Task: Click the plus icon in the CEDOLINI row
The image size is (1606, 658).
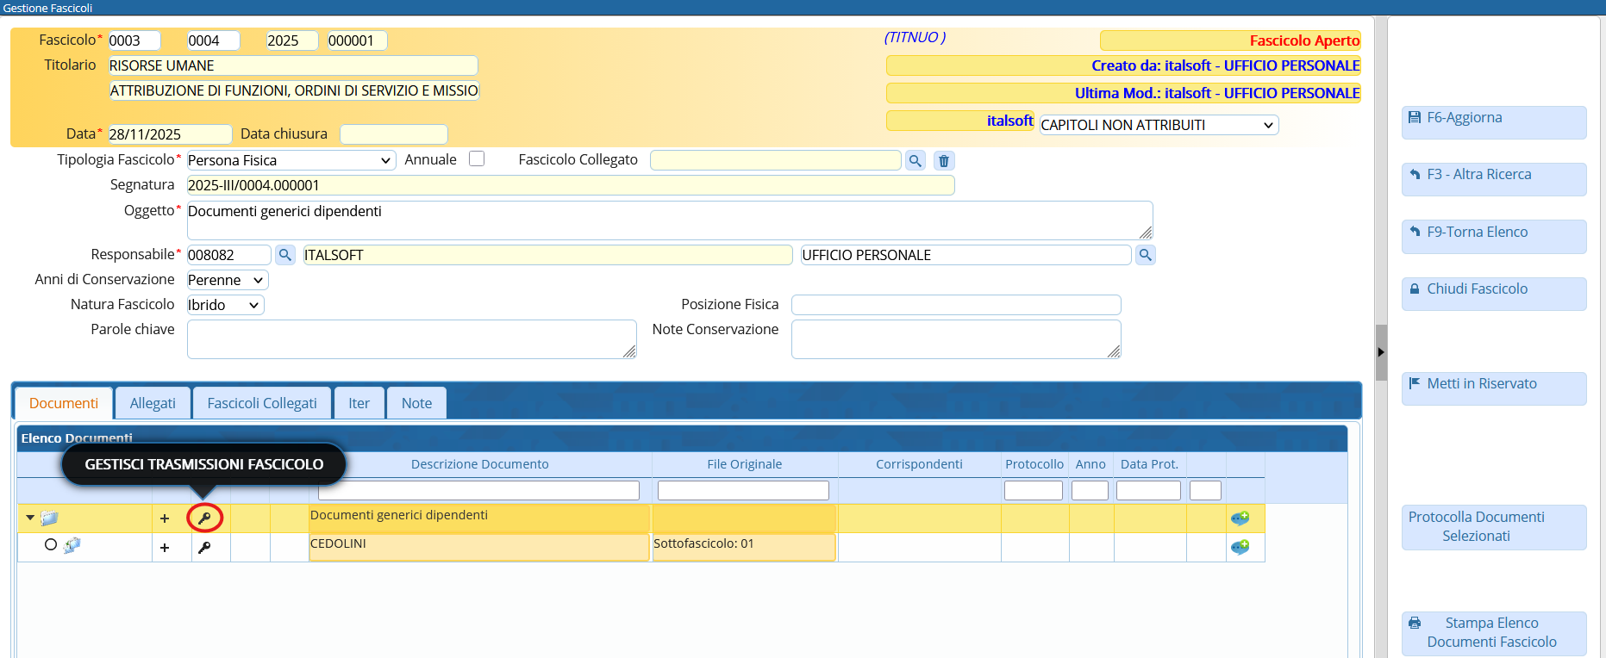Action: [165, 548]
